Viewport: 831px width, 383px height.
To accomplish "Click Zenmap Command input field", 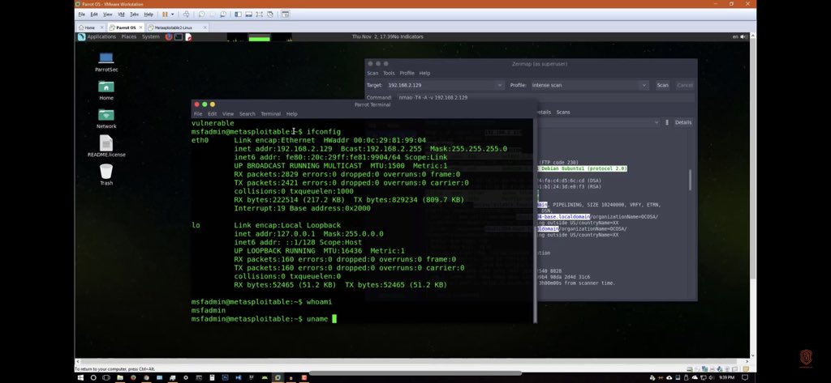I will point(546,97).
